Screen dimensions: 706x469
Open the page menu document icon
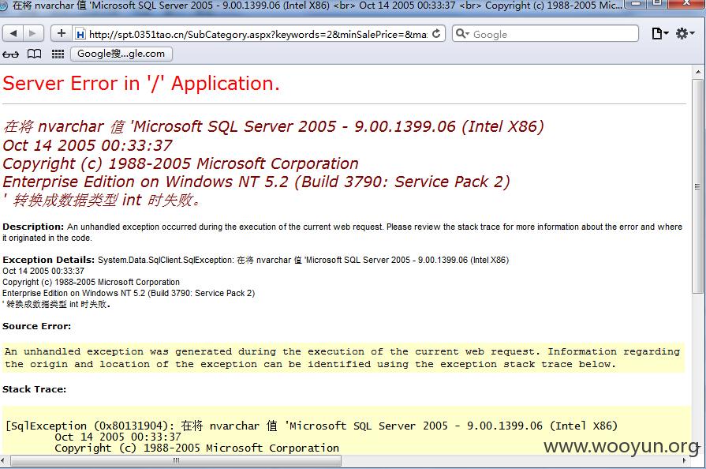[x=659, y=33]
